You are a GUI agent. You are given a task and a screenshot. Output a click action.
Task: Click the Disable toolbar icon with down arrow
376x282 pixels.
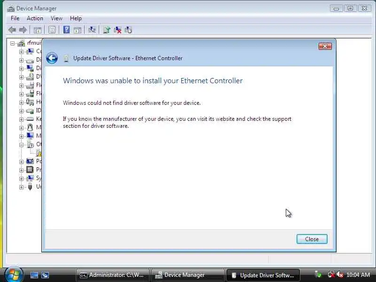click(128, 30)
